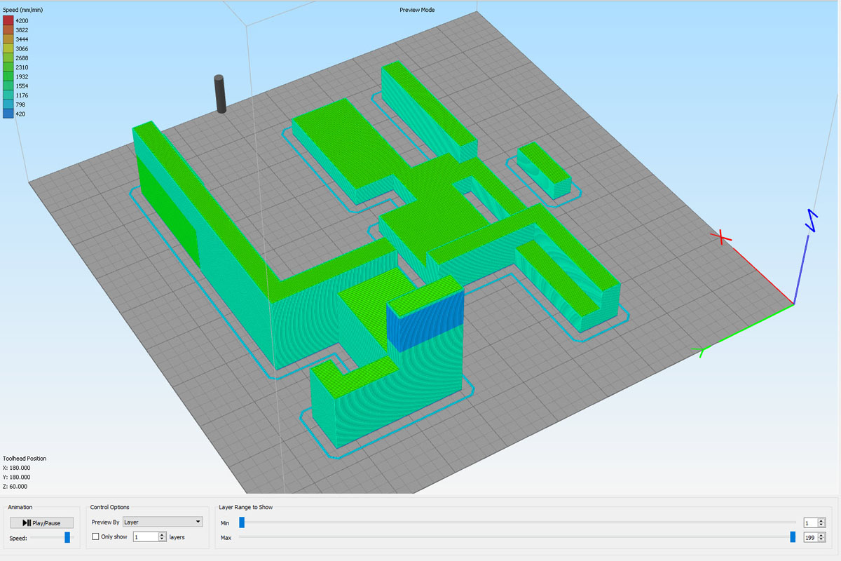Enable the Only show layers checkbox
841x561 pixels.
[x=96, y=536]
